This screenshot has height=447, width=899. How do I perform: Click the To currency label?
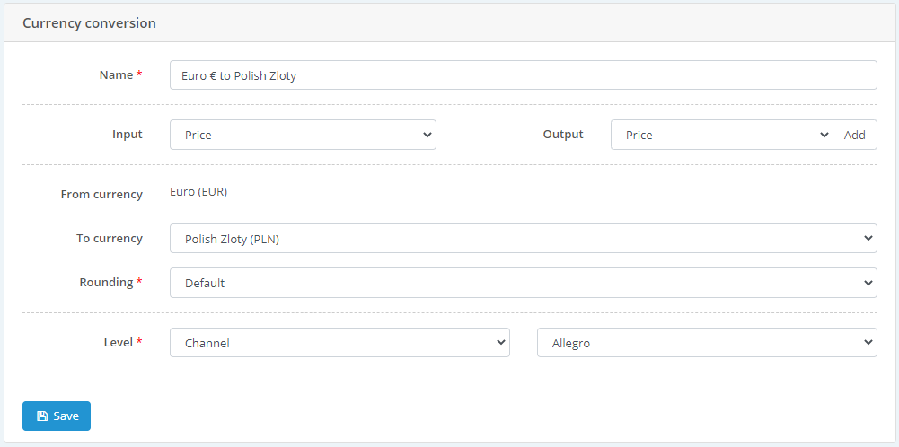(110, 239)
